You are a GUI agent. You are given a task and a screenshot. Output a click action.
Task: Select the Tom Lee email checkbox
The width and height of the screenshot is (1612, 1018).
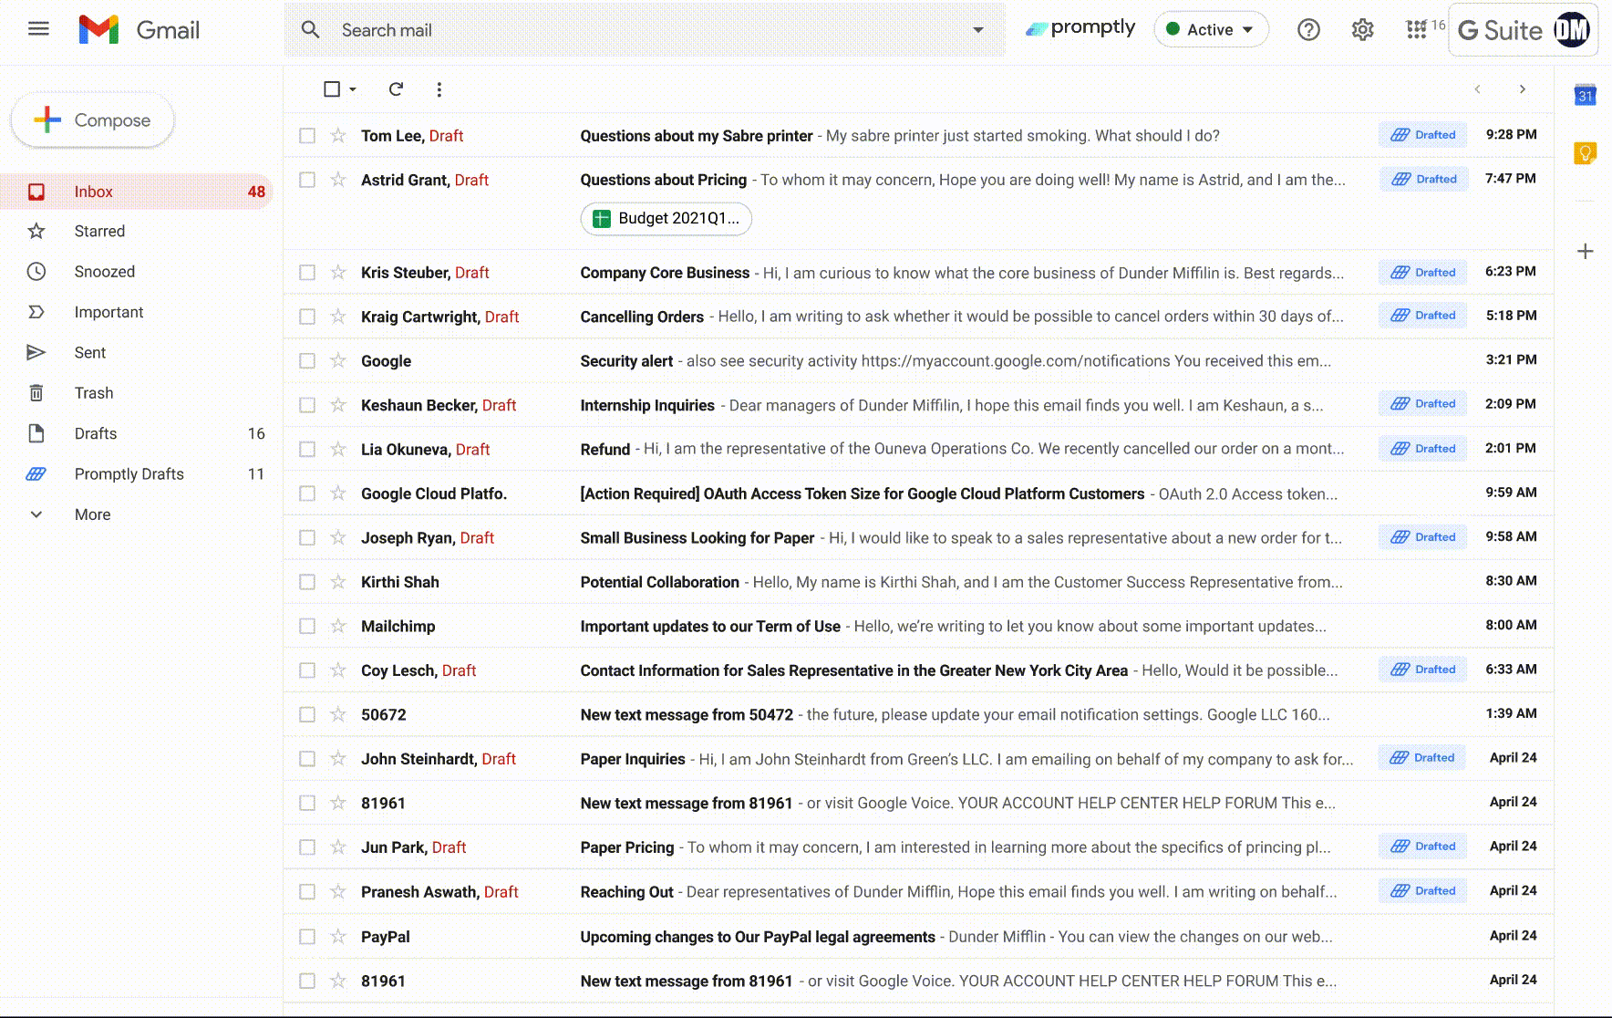pos(307,136)
